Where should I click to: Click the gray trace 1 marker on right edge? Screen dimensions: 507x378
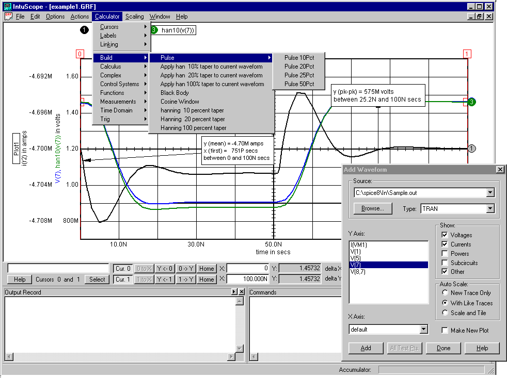click(x=471, y=149)
